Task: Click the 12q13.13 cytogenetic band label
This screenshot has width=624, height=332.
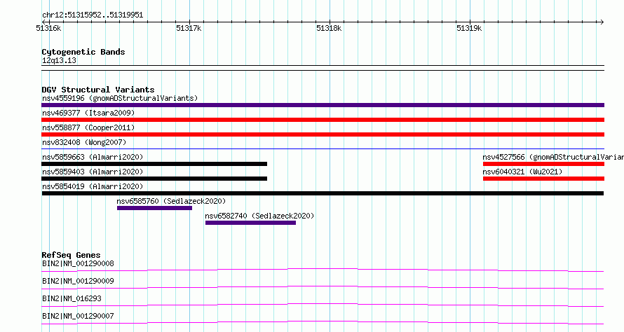Action: (59, 60)
